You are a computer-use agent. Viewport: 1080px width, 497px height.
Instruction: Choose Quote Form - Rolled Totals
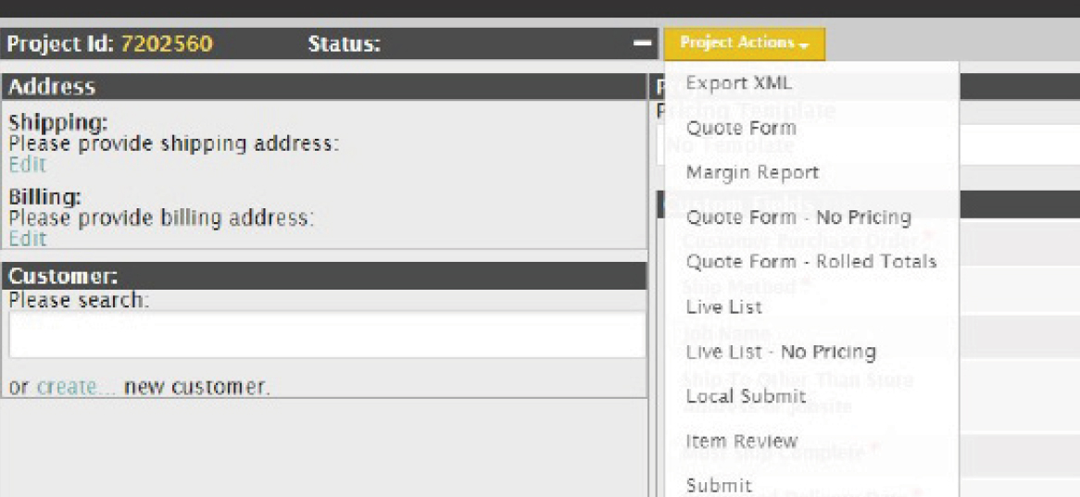click(x=810, y=262)
